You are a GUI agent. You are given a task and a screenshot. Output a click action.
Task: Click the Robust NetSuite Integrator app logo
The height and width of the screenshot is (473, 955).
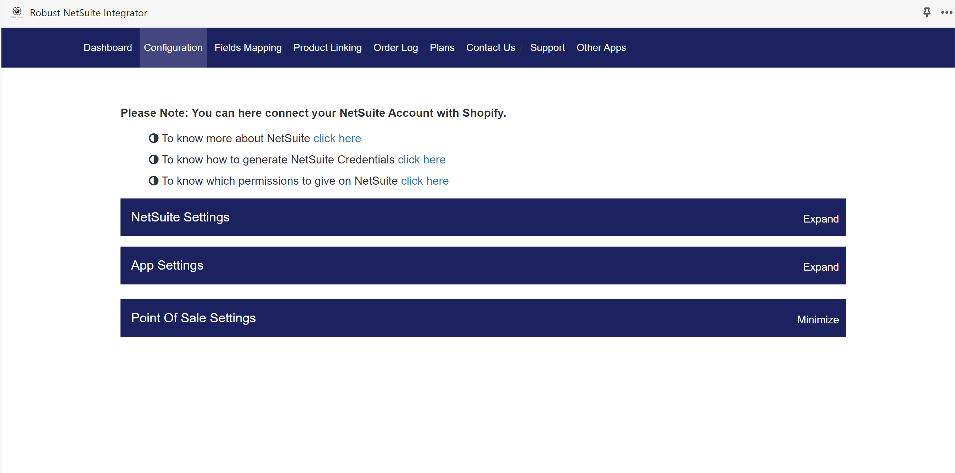(17, 13)
